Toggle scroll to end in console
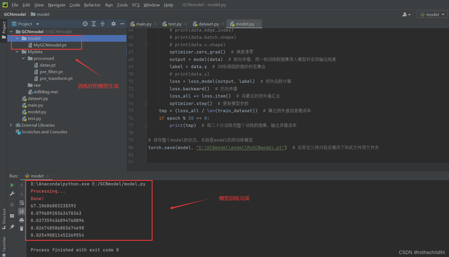Image resolution: width=449 pixels, height=257 pixels. point(22,211)
